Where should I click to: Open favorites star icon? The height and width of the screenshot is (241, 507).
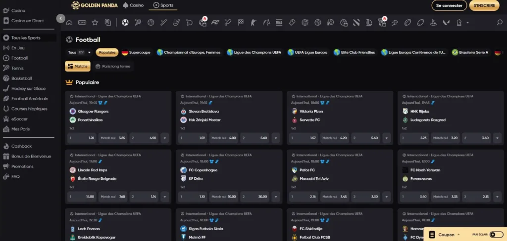(x=95, y=23)
